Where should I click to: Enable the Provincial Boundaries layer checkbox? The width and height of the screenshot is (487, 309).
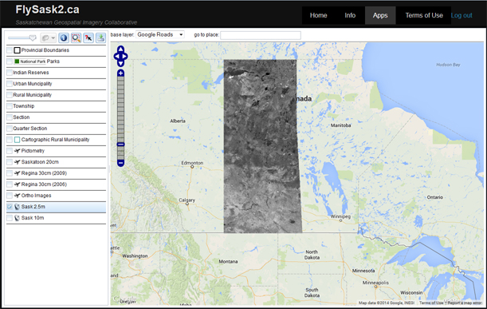[10, 50]
